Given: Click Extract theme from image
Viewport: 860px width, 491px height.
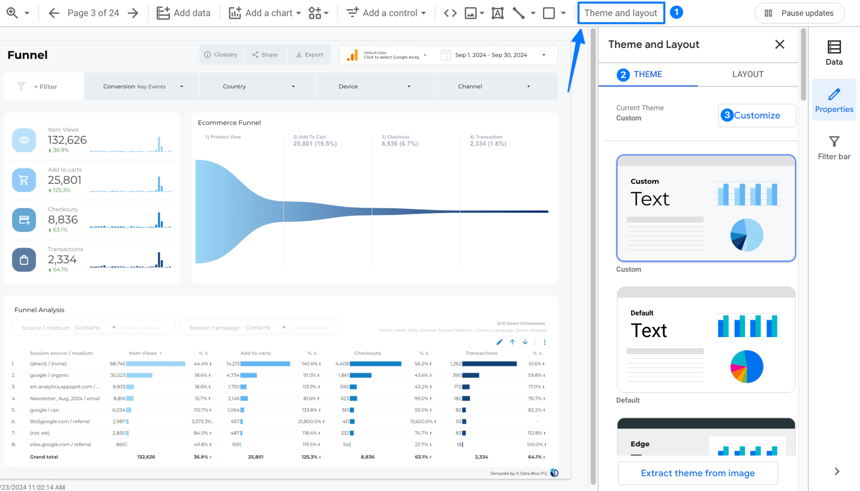Looking at the screenshot, I should coord(697,473).
